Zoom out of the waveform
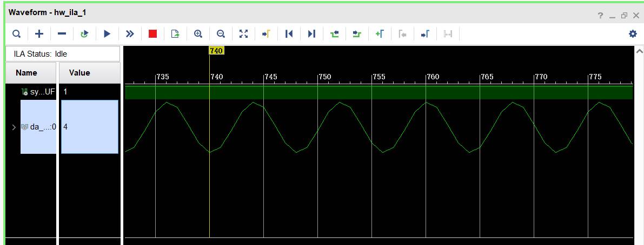This screenshot has width=644, height=245. [221, 34]
